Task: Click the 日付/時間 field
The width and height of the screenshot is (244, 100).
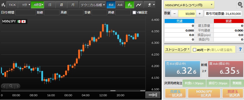Action: click(x=26, y=12)
